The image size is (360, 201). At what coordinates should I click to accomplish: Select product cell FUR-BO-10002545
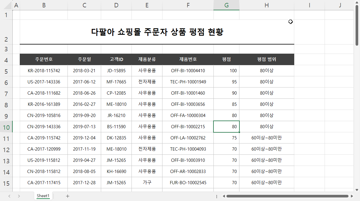pyautogui.click(x=188, y=183)
